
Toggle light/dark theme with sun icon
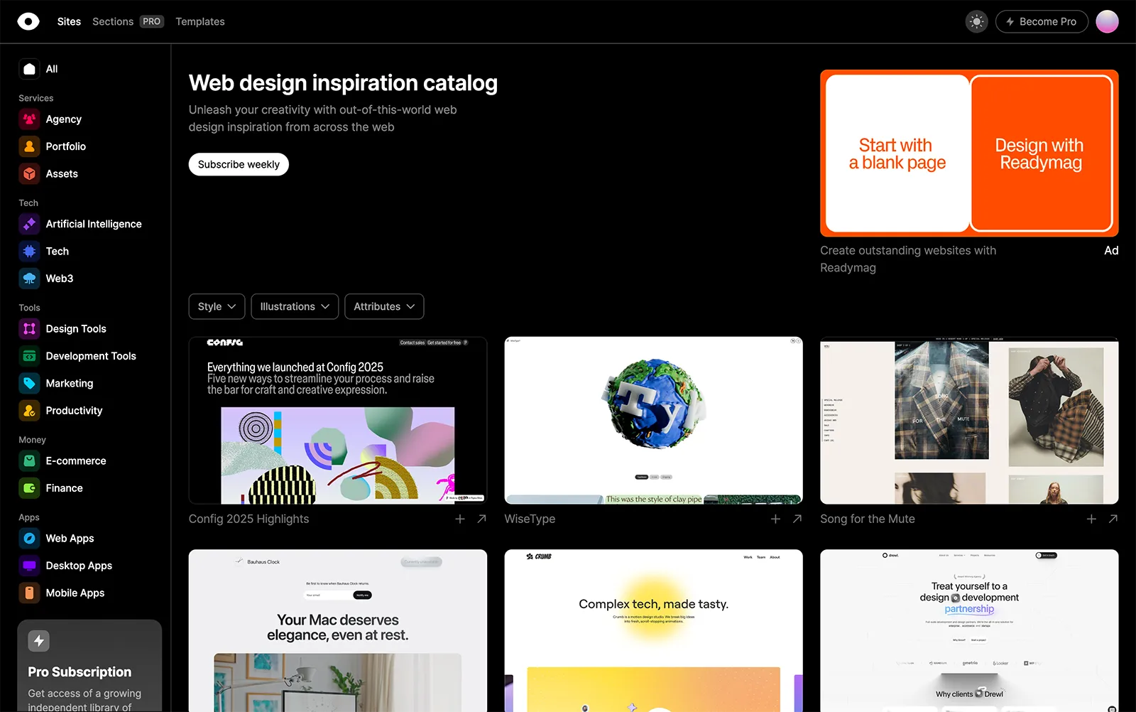[976, 21]
